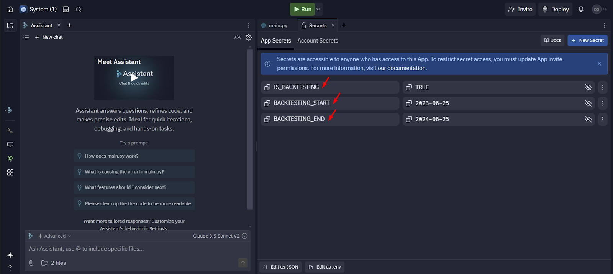
Task: Open Assistant settings gear
Action: (x=249, y=37)
